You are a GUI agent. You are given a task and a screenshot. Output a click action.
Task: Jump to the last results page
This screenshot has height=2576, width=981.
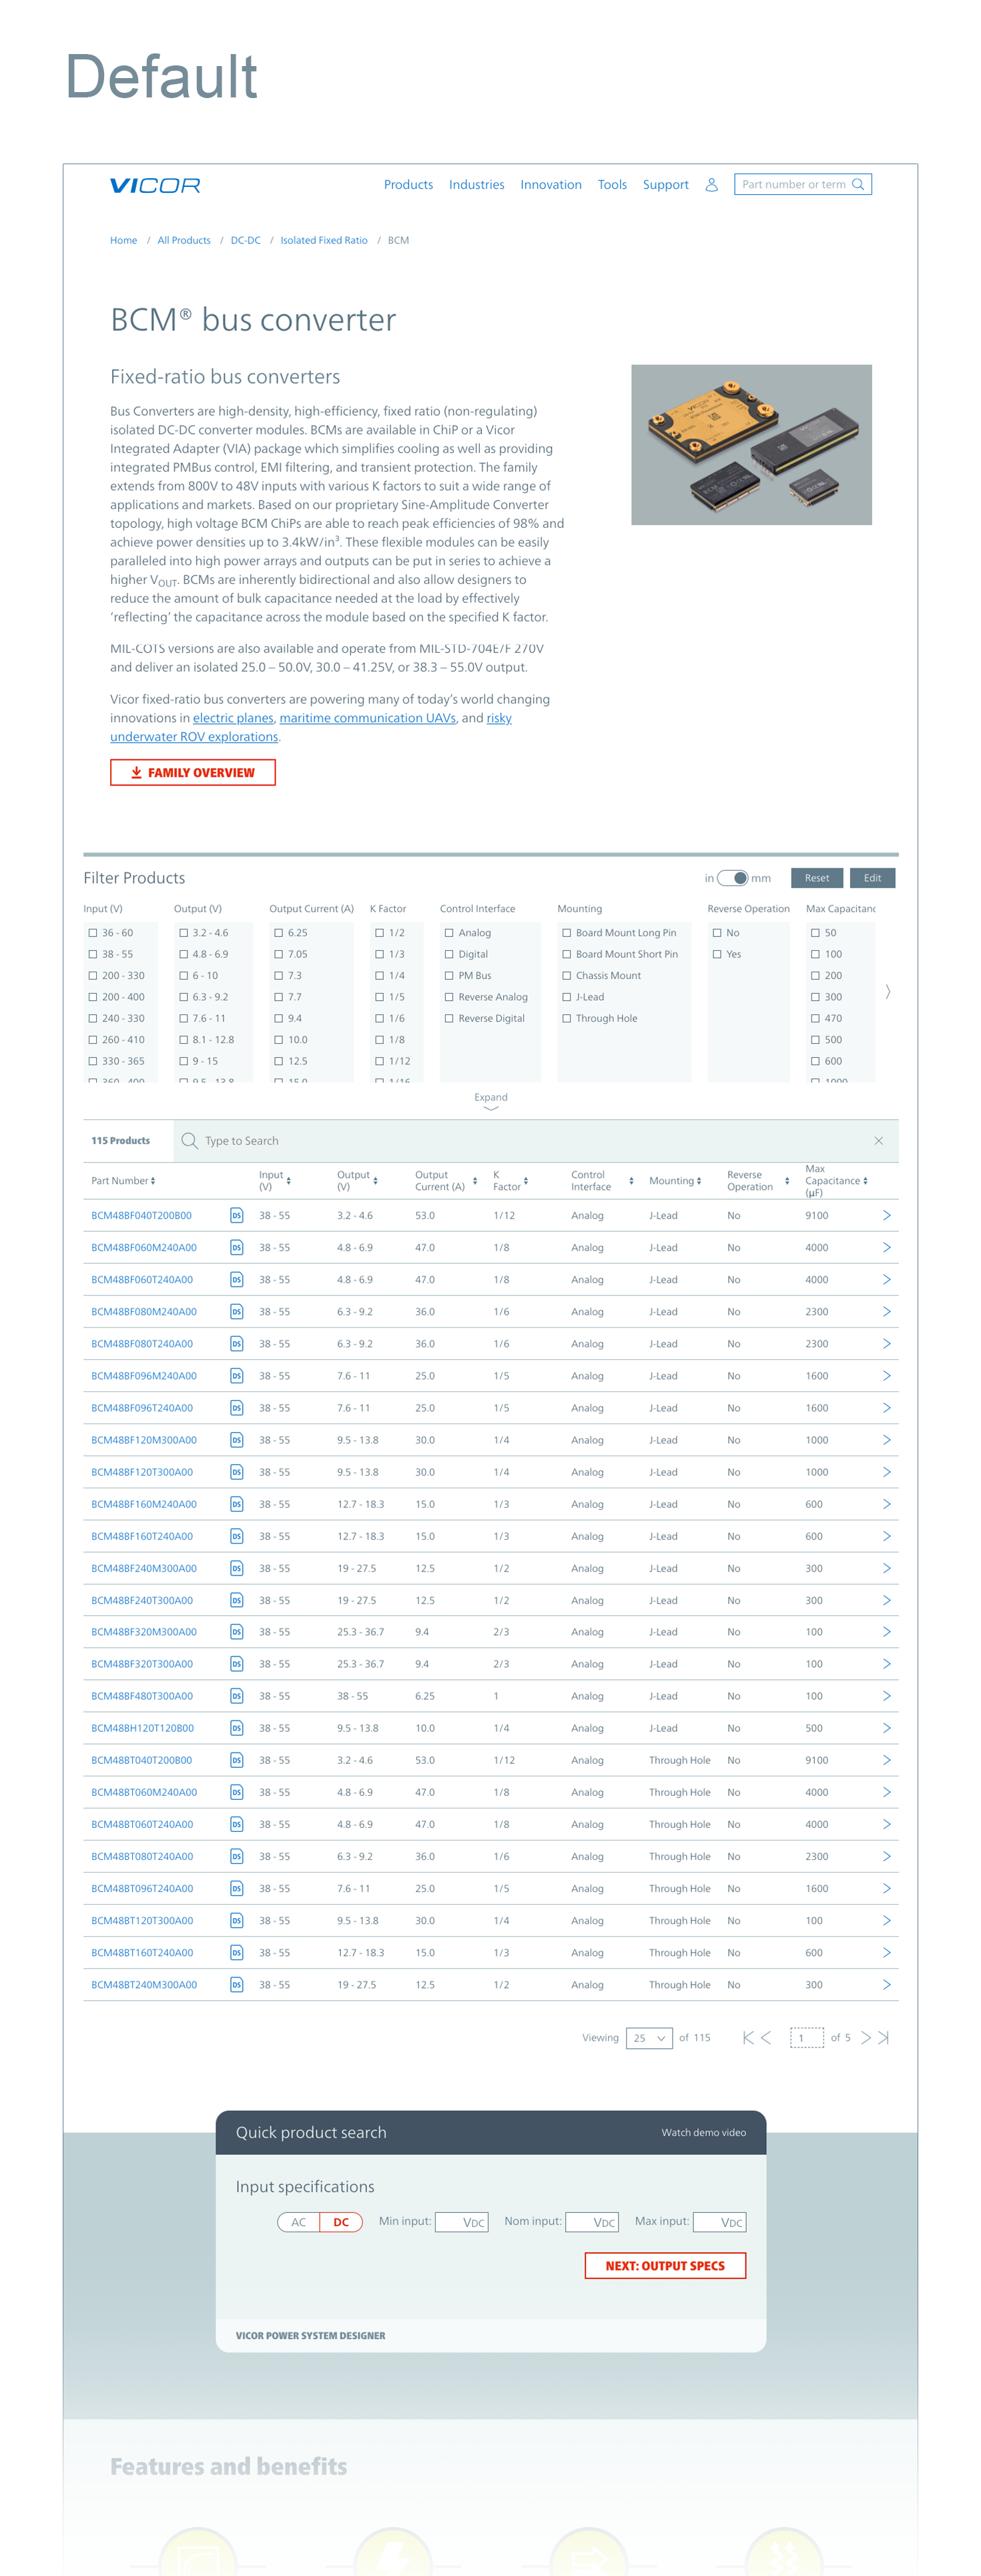point(883,2037)
